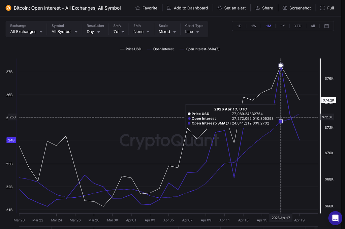Click the Mar 20 x-axis label

pos(19,220)
